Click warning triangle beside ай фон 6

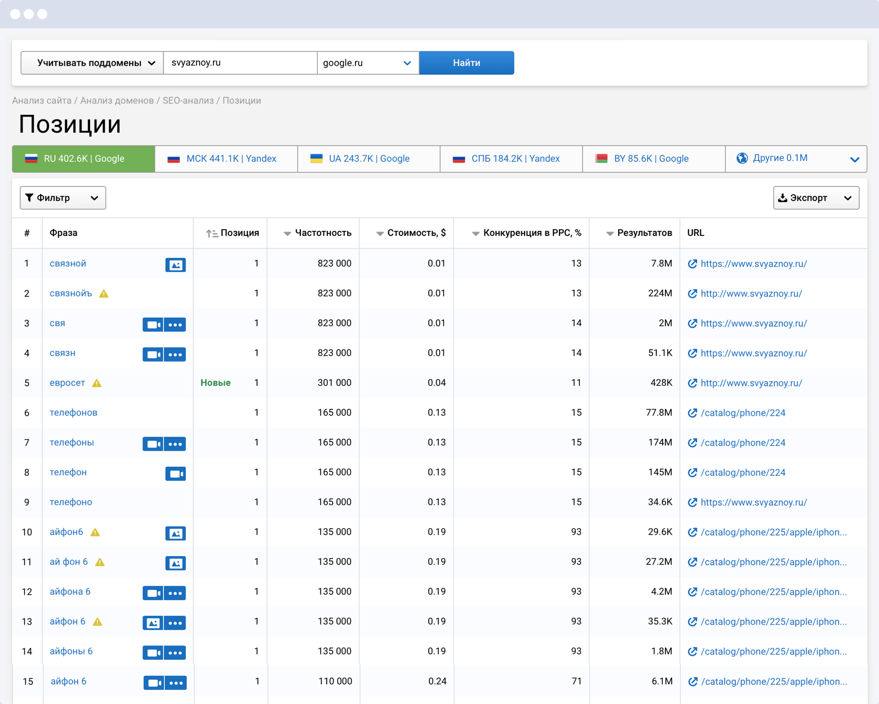(100, 562)
